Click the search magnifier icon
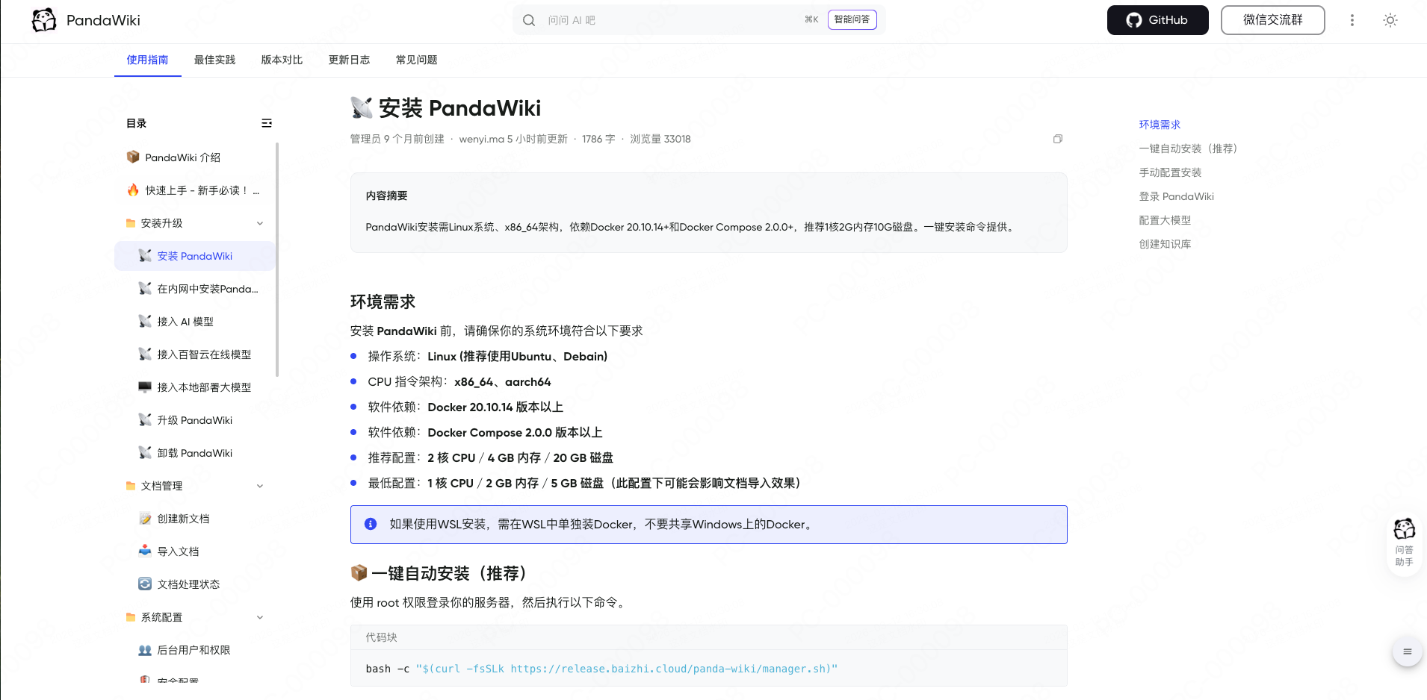This screenshot has height=700, width=1427. 529,20
